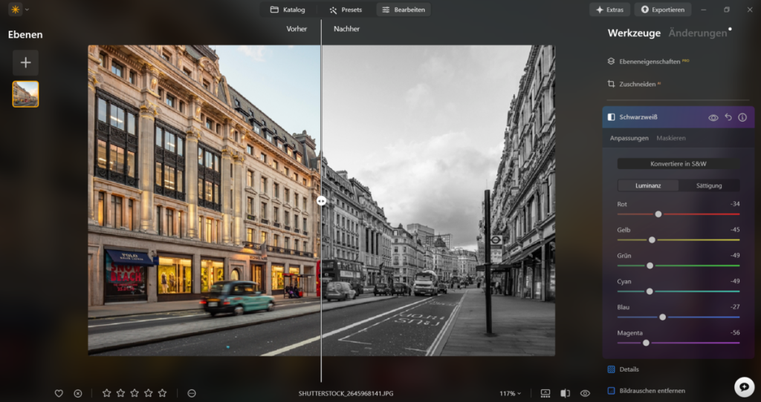This screenshot has height=402, width=761.
Task: Show Schwarzweiß tool info
Action: pyautogui.click(x=742, y=117)
